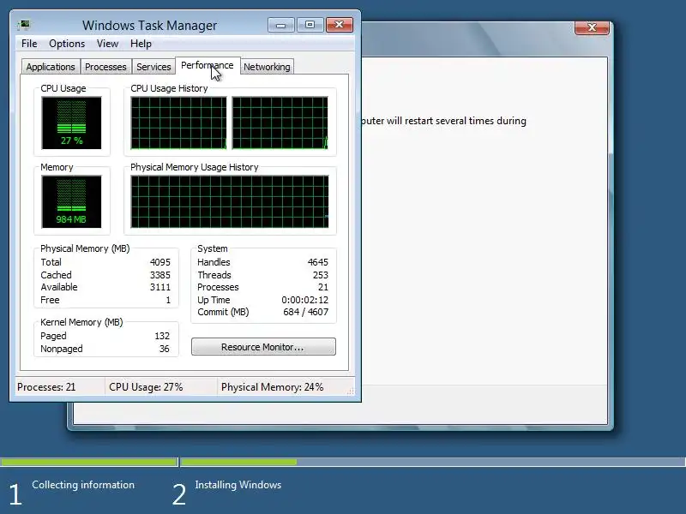Image resolution: width=686 pixels, height=514 pixels.
Task: Open the Help menu
Action: coord(141,44)
